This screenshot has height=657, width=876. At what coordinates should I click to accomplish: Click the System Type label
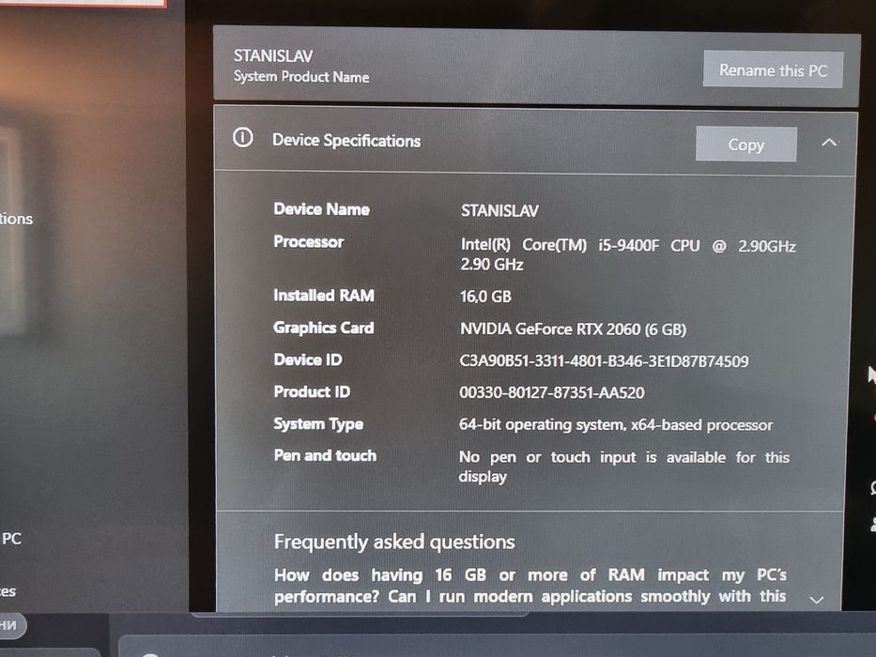point(318,424)
